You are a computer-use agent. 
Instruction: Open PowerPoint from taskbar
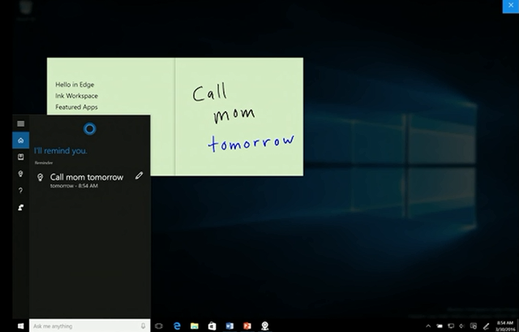click(247, 326)
